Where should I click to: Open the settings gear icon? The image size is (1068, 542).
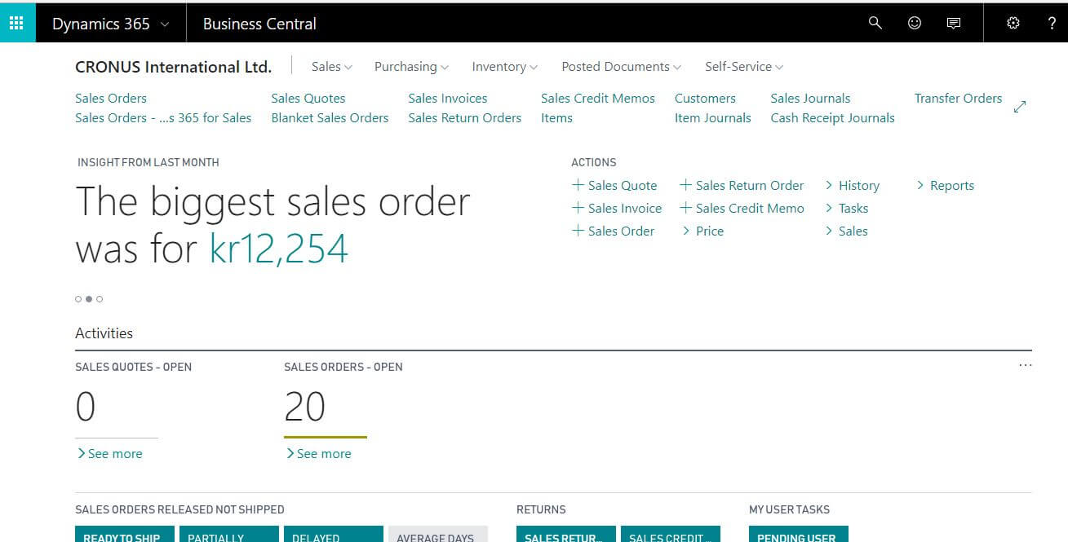1013,23
